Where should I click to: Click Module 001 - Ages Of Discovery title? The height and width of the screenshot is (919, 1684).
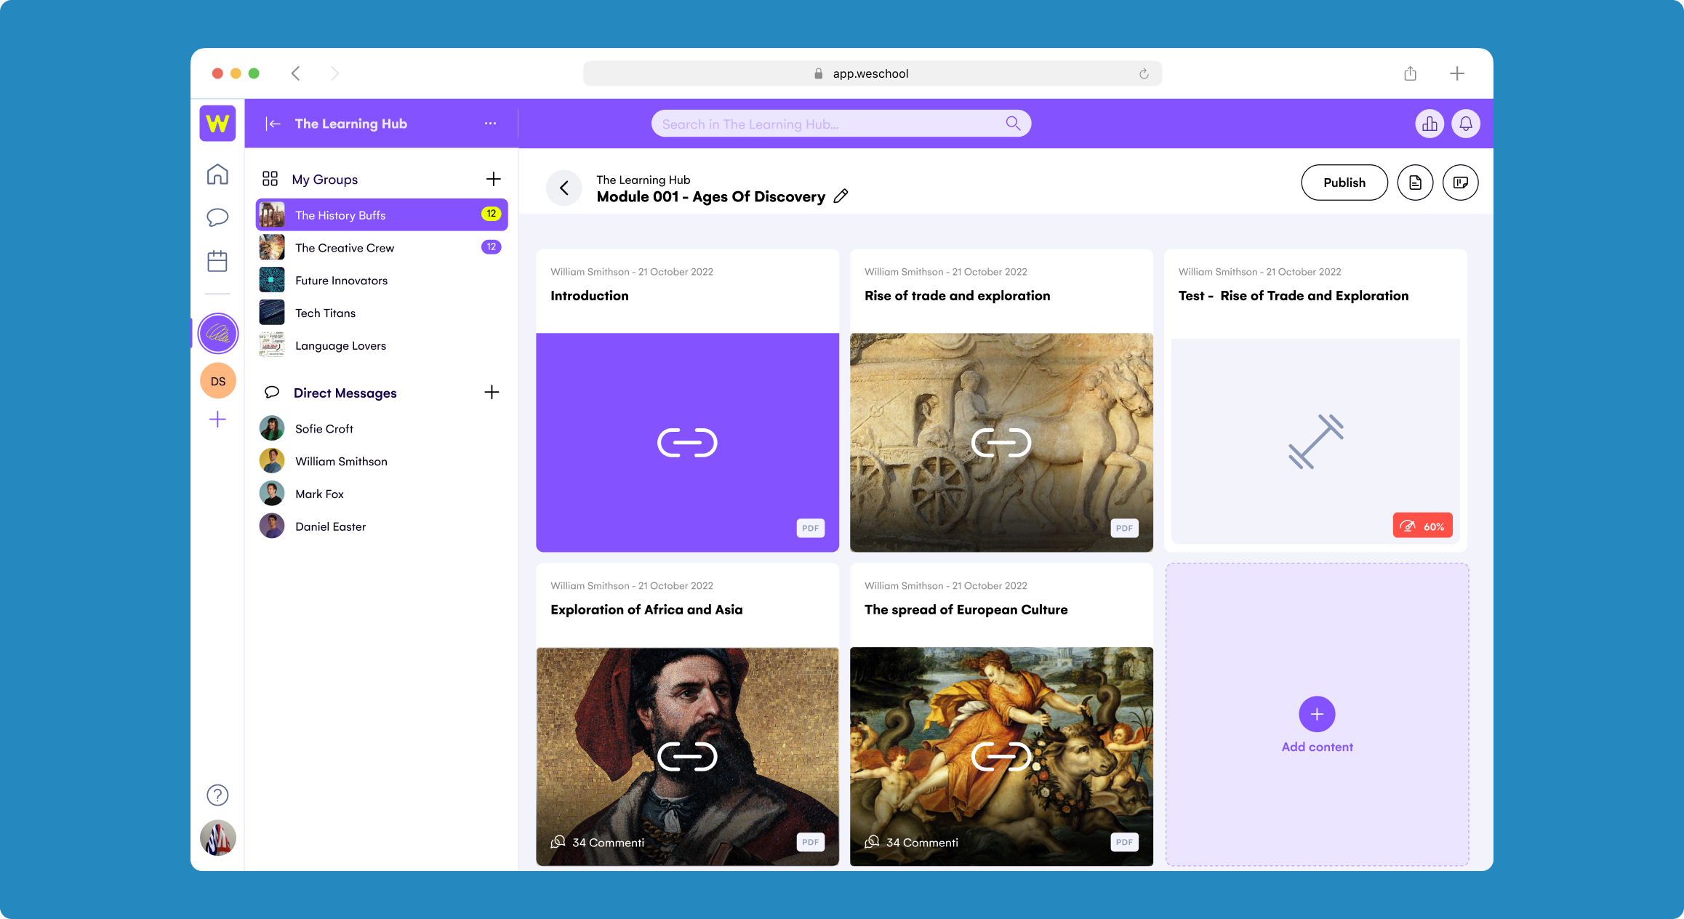[710, 197]
